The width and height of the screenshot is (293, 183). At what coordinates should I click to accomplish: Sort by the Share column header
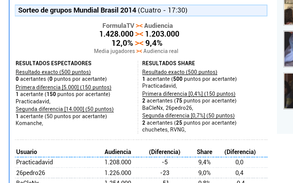click(204, 152)
